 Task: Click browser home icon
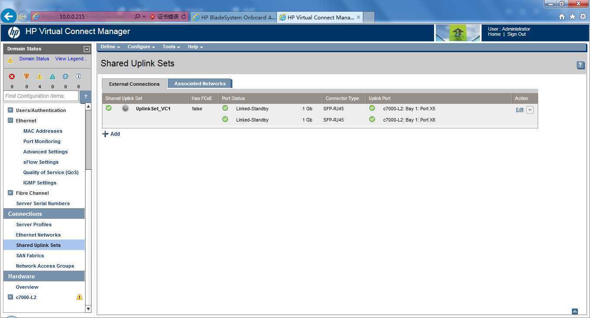pos(562,17)
